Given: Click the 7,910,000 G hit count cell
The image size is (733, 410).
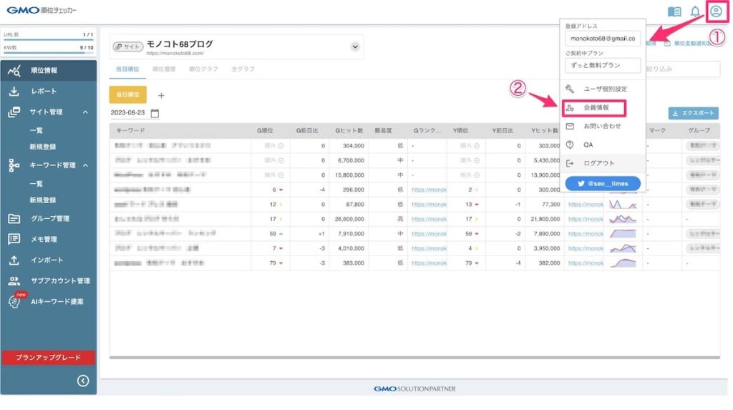Looking at the screenshot, I should click(350, 234).
